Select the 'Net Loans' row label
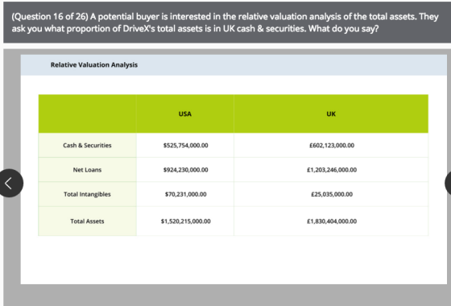 point(87,170)
